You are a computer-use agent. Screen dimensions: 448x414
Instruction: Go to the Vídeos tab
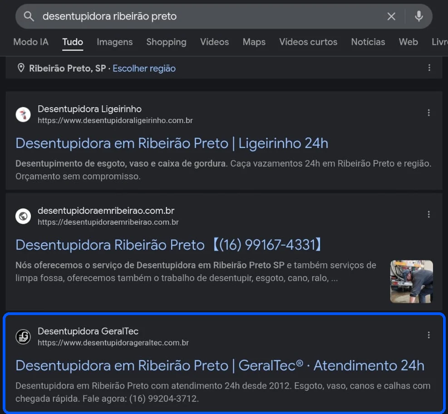(x=214, y=42)
